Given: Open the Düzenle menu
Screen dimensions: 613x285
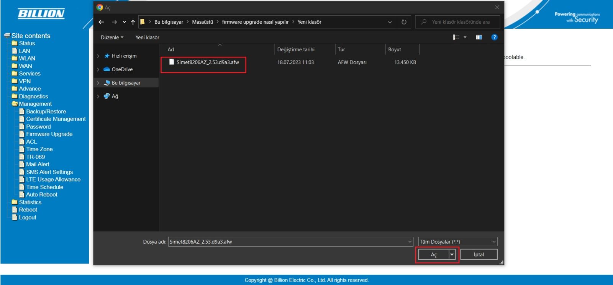Looking at the screenshot, I should pos(112,38).
